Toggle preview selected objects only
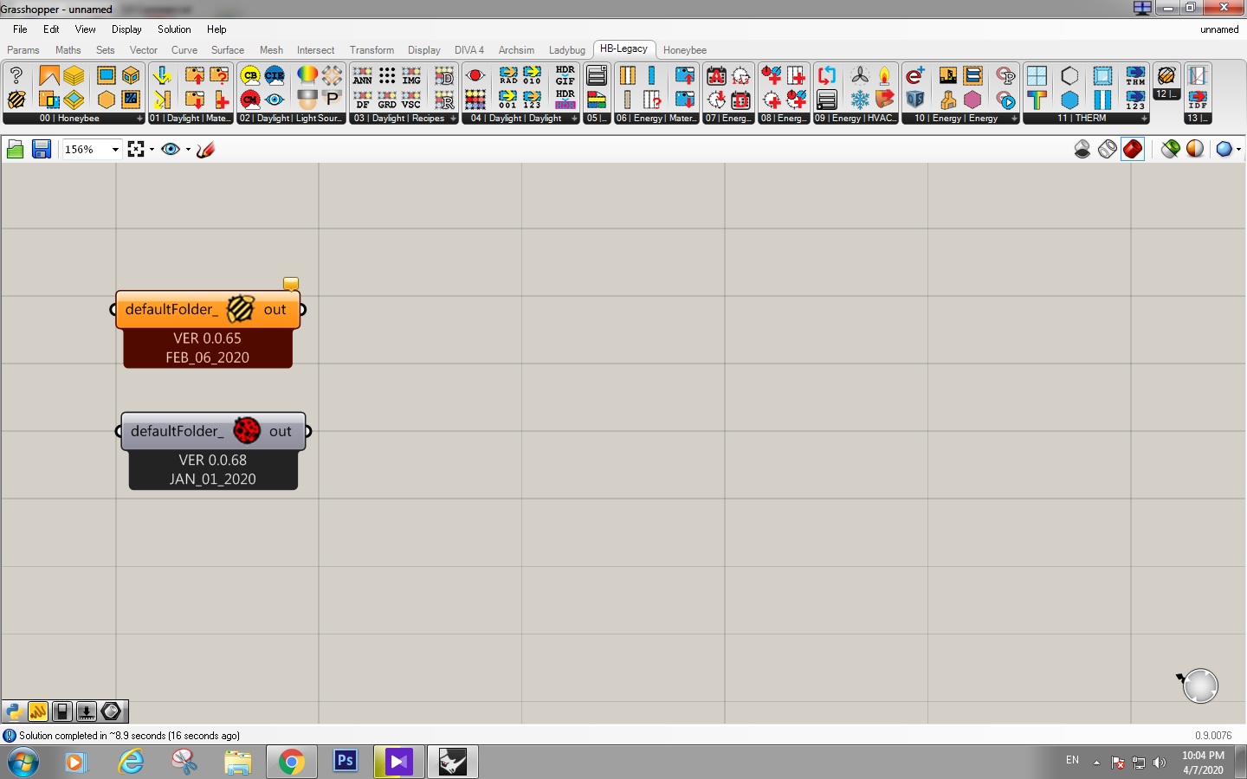Viewport: 1247px width, 779px height. 1171,149
